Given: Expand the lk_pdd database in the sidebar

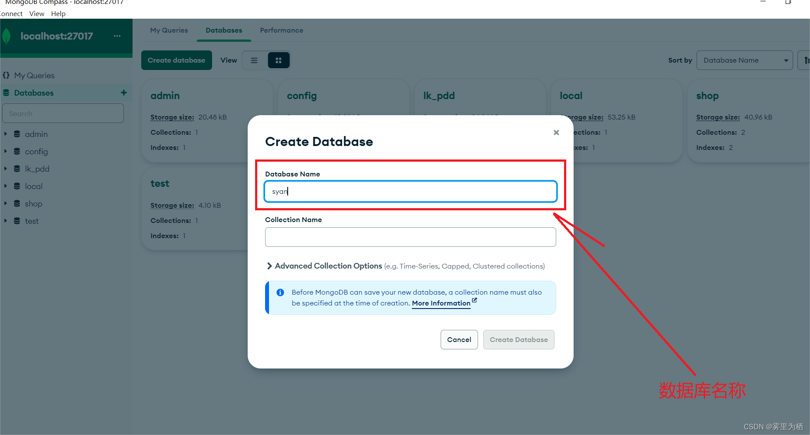Looking at the screenshot, I should point(5,169).
